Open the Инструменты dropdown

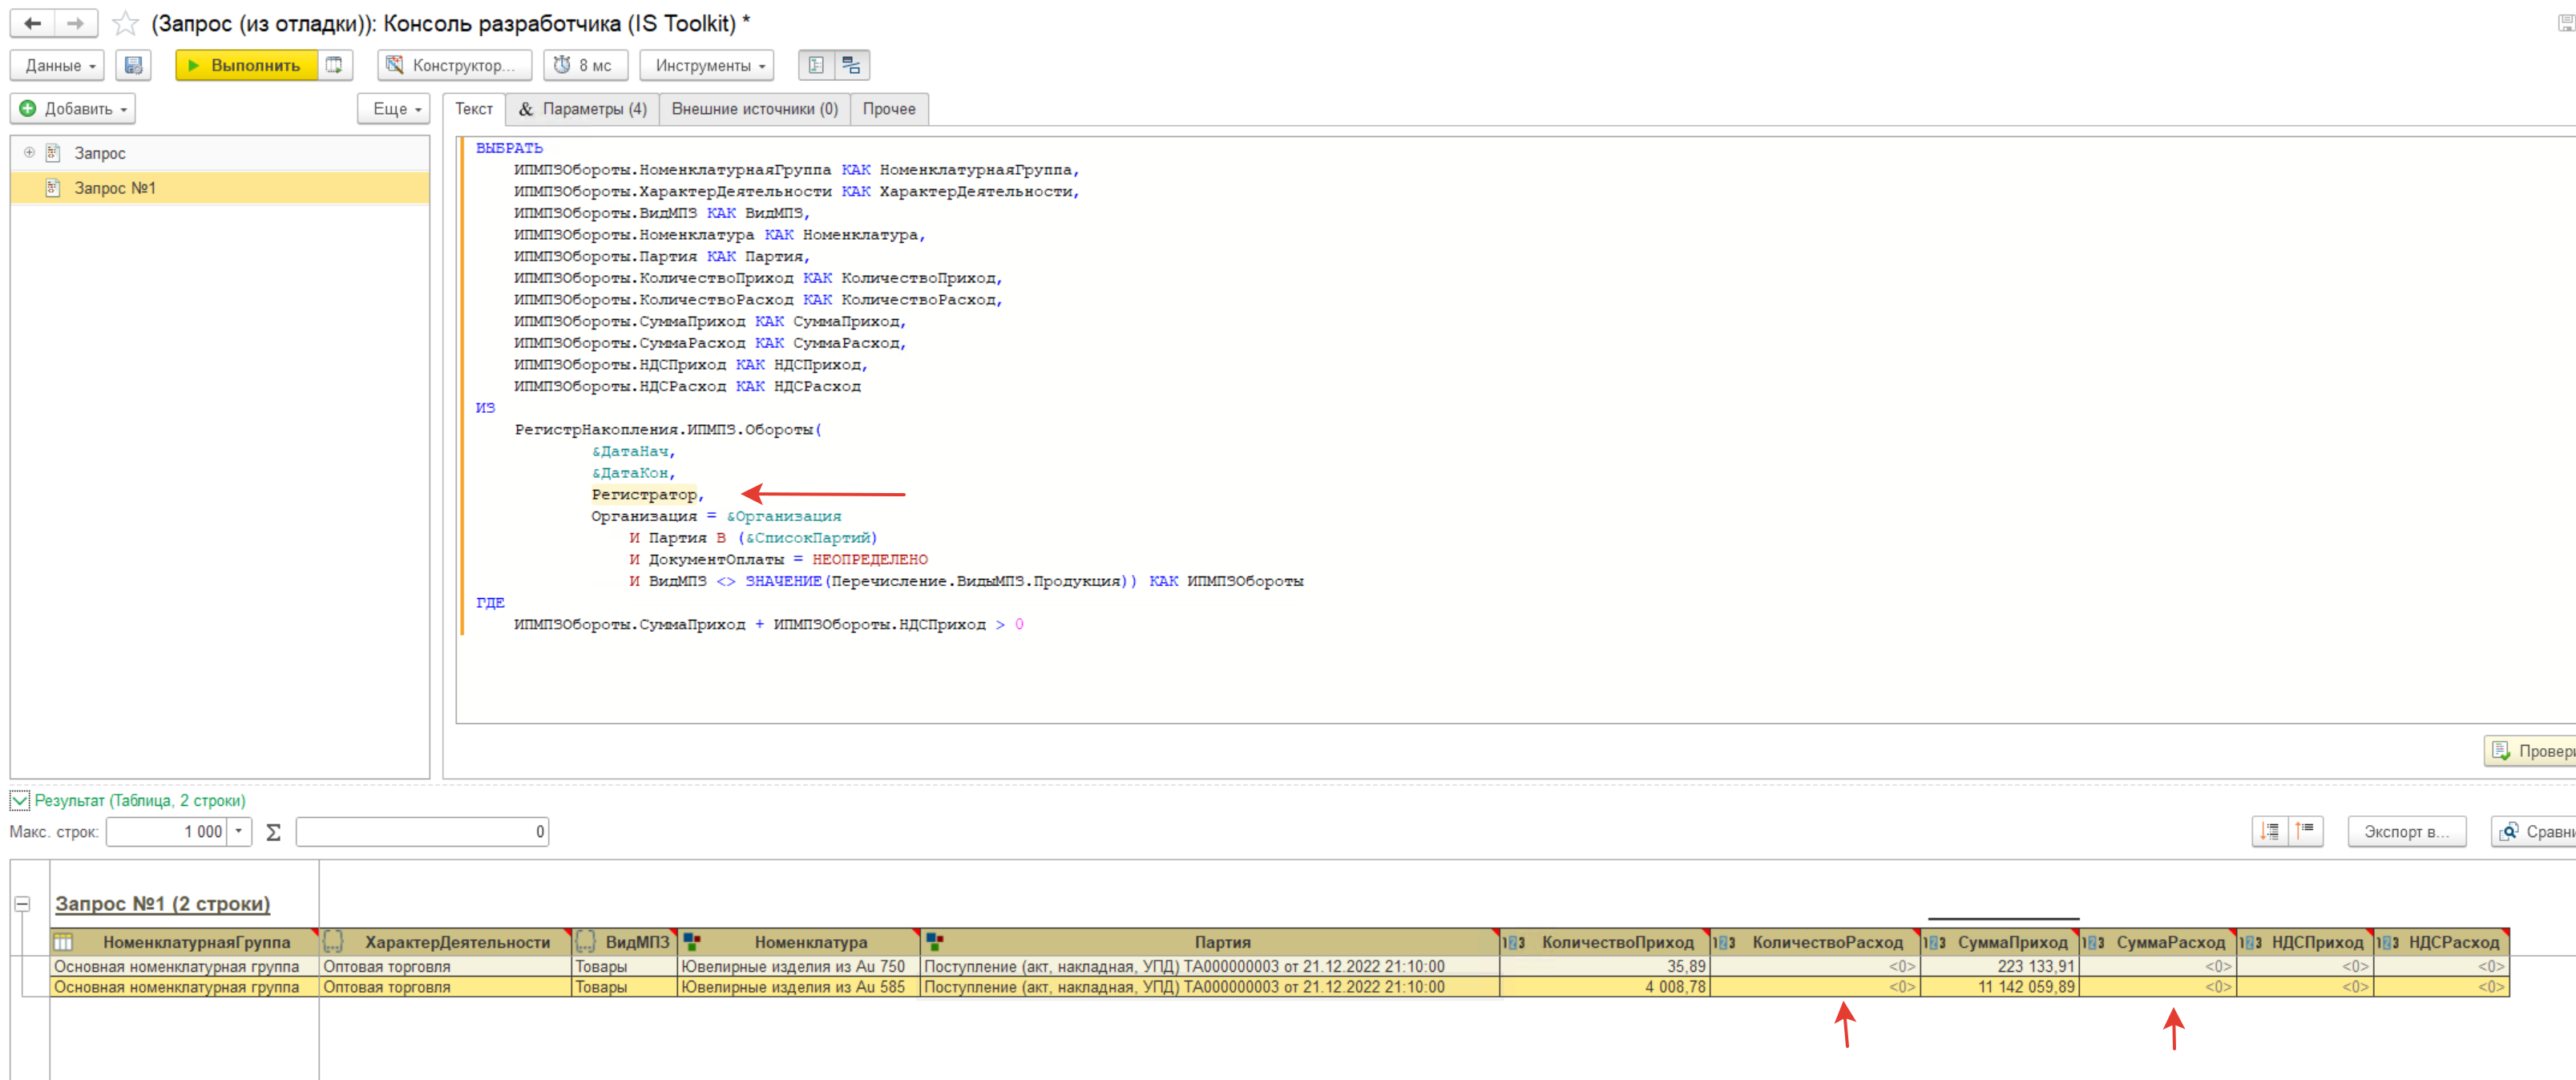707,65
